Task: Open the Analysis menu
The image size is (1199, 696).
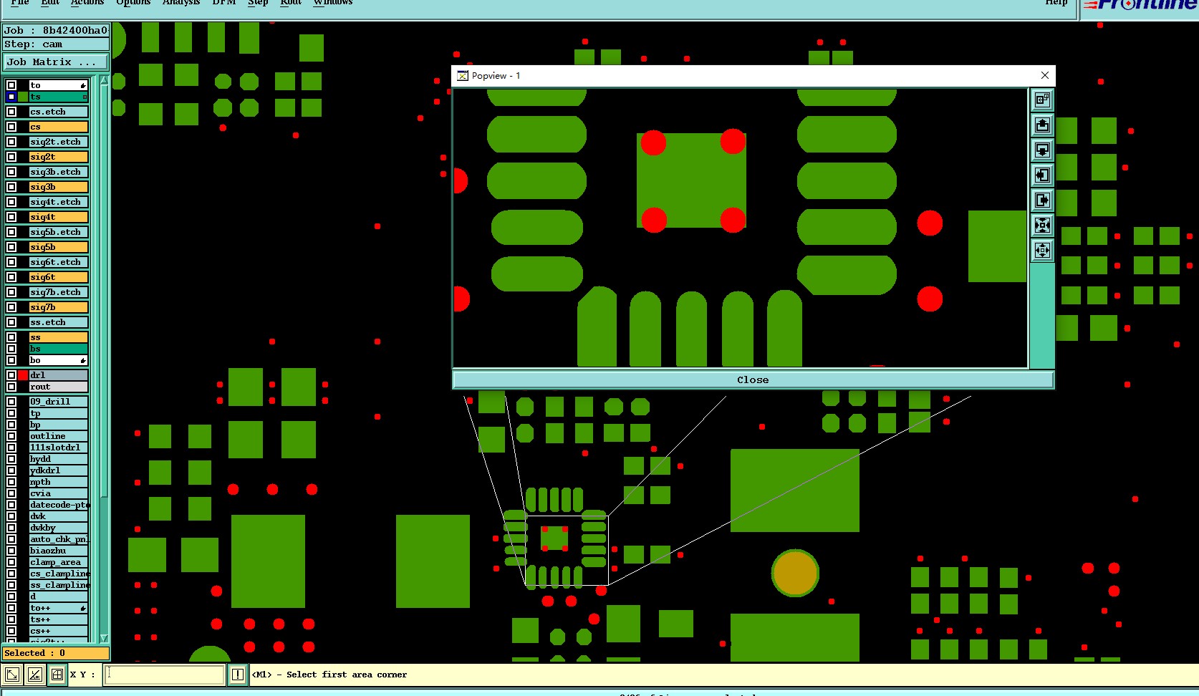Action: point(181,3)
